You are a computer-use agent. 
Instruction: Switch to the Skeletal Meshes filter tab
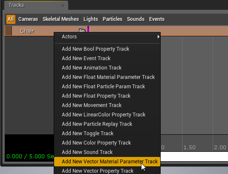(61, 19)
